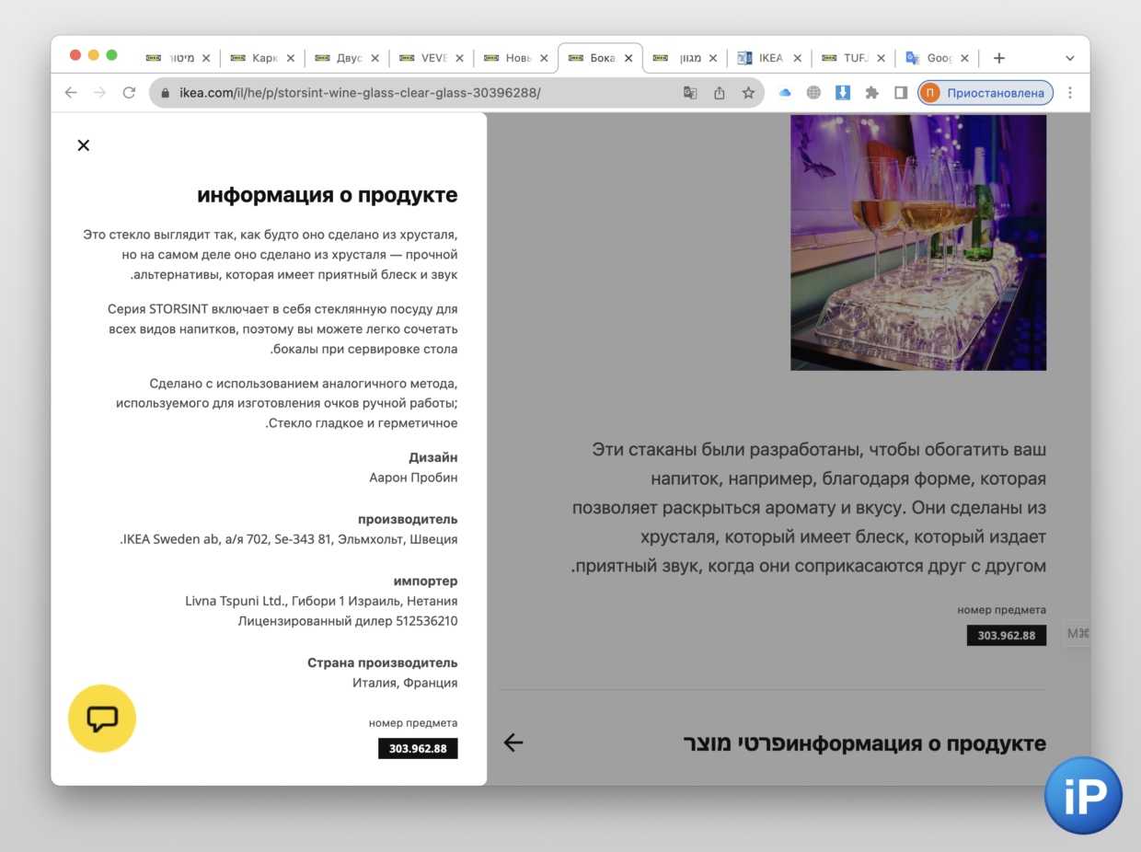Expand the tab search chevron
1141x852 pixels.
click(x=1070, y=58)
